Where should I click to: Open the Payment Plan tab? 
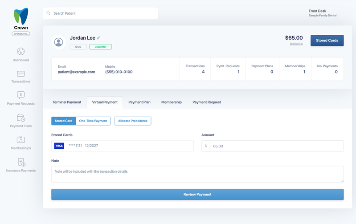tap(139, 102)
